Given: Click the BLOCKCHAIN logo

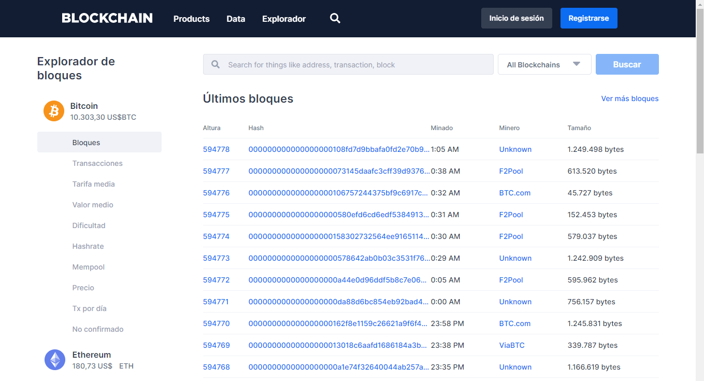Looking at the screenshot, I should pyautogui.click(x=107, y=18).
